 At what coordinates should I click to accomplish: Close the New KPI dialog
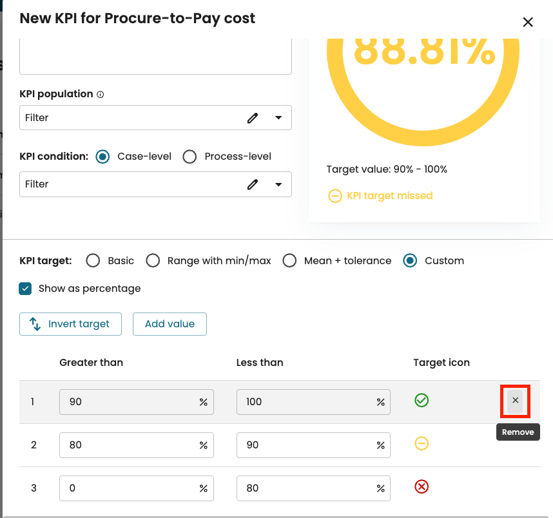click(528, 22)
